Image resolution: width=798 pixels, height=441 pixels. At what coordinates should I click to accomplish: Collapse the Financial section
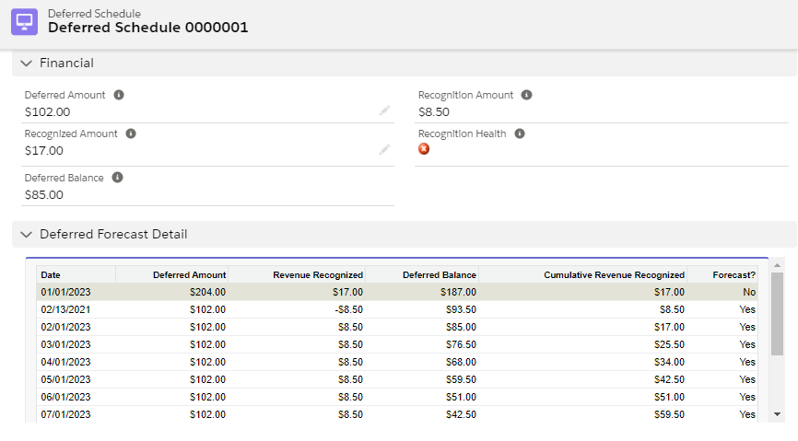(x=26, y=64)
